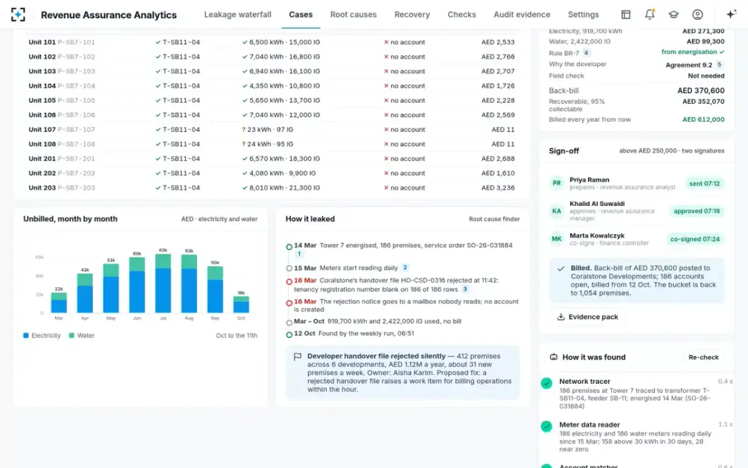Click the 12 Oct timeline marker
This screenshot has height=468, width=748.
click(289, 335)
